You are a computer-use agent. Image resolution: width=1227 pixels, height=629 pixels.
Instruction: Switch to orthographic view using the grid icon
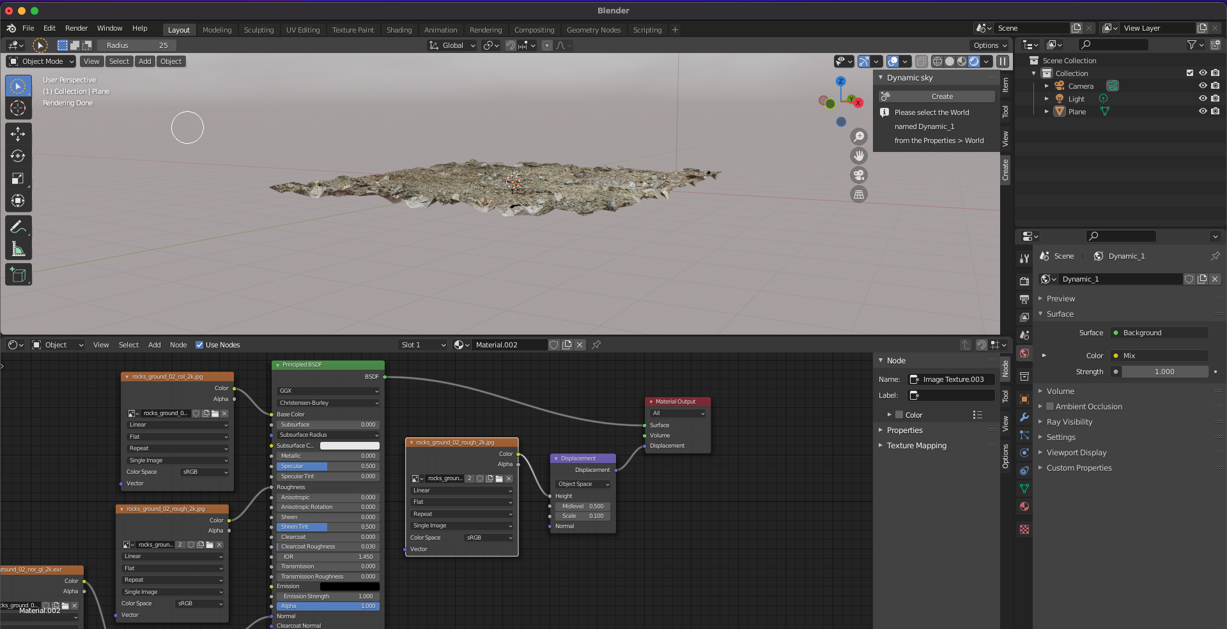coord(859,195)
